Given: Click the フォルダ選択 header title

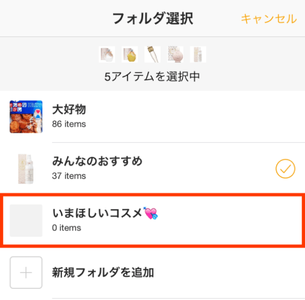Looking at the screenshot, I should point(152,19).
